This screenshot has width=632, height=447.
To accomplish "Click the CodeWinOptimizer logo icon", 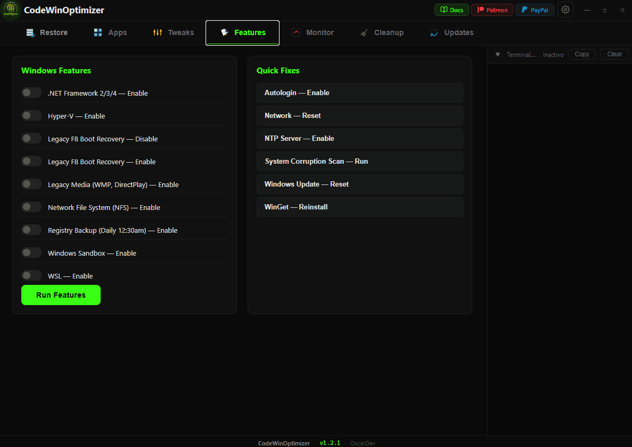I will click(11, 10).
